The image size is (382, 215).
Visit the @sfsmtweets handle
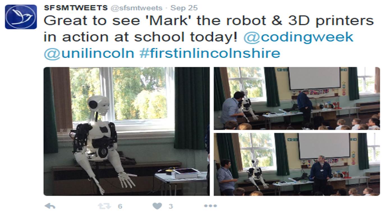pos(136,8)
